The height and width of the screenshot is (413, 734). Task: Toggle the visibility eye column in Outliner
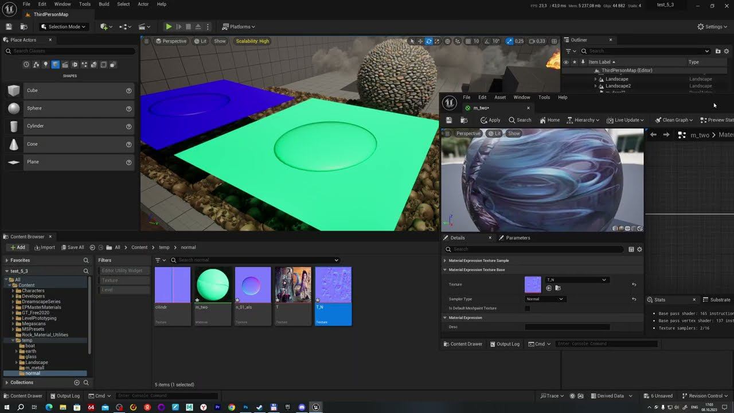566,62
